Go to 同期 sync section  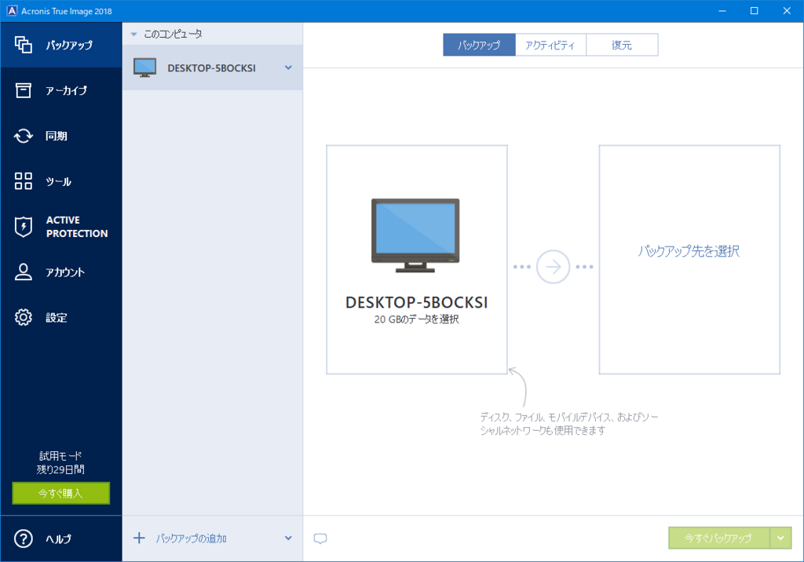point(61,136)
